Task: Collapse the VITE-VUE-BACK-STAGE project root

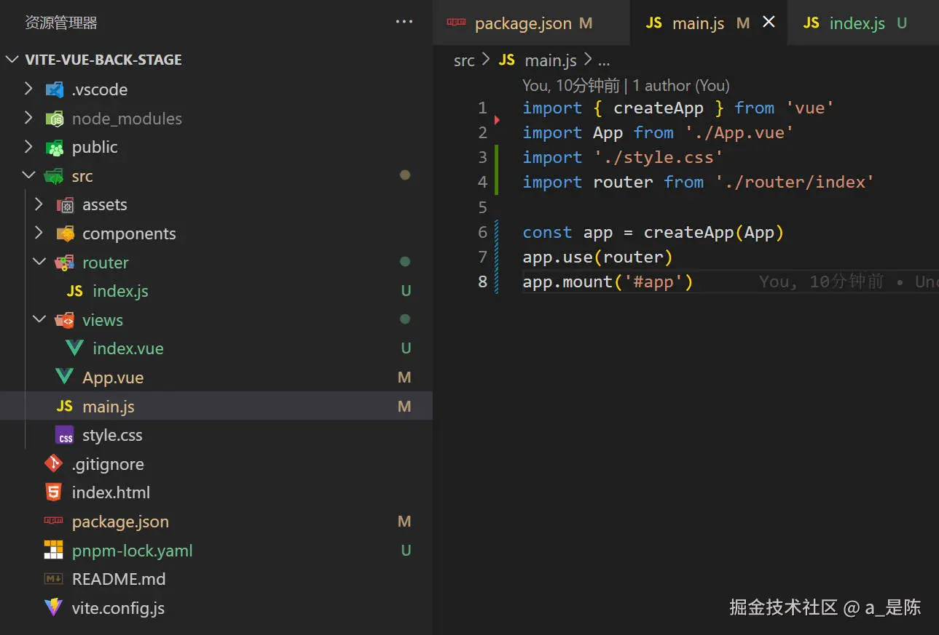Action: coord(12,60)
